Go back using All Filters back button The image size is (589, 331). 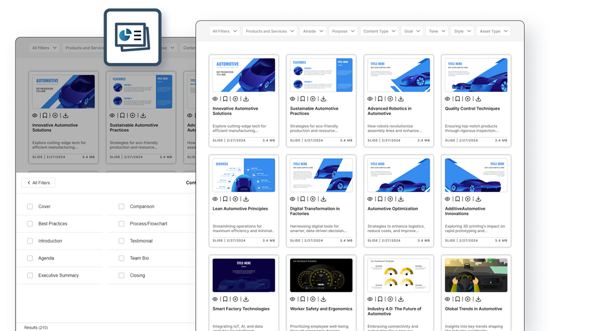point(39,183)
